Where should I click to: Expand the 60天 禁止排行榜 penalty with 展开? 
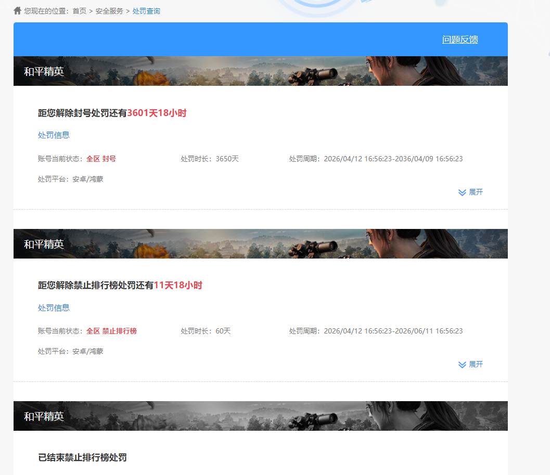470,365
